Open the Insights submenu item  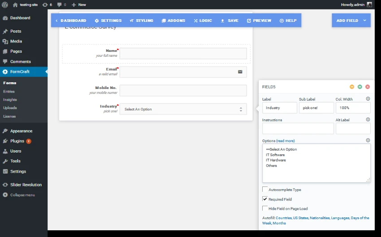pos(10,100)
